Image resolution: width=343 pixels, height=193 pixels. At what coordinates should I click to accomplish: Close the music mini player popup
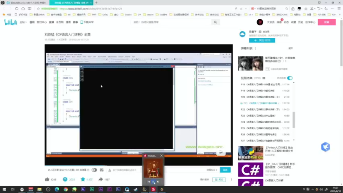point(162,156)
